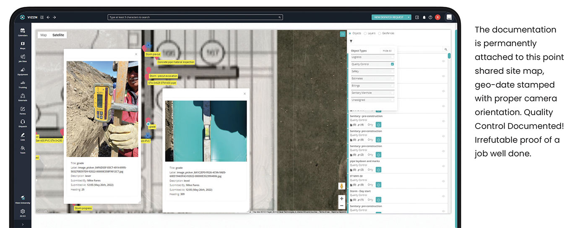Open the Lists sidebar section
578x228 pixels.
coord(23,136)
